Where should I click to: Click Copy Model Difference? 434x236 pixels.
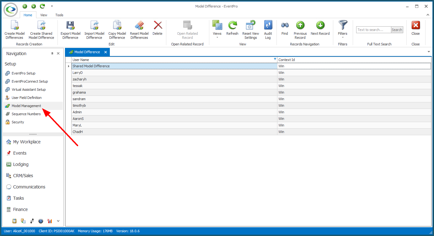click(x=117, y=30)
